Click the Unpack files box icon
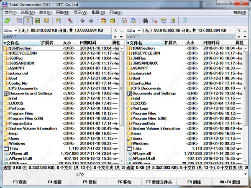Screen dimensions: 251x188 click(113, 21)
